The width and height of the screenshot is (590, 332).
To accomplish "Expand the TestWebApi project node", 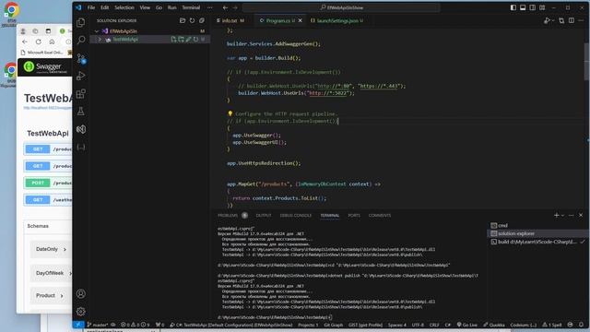I will 100,39.
